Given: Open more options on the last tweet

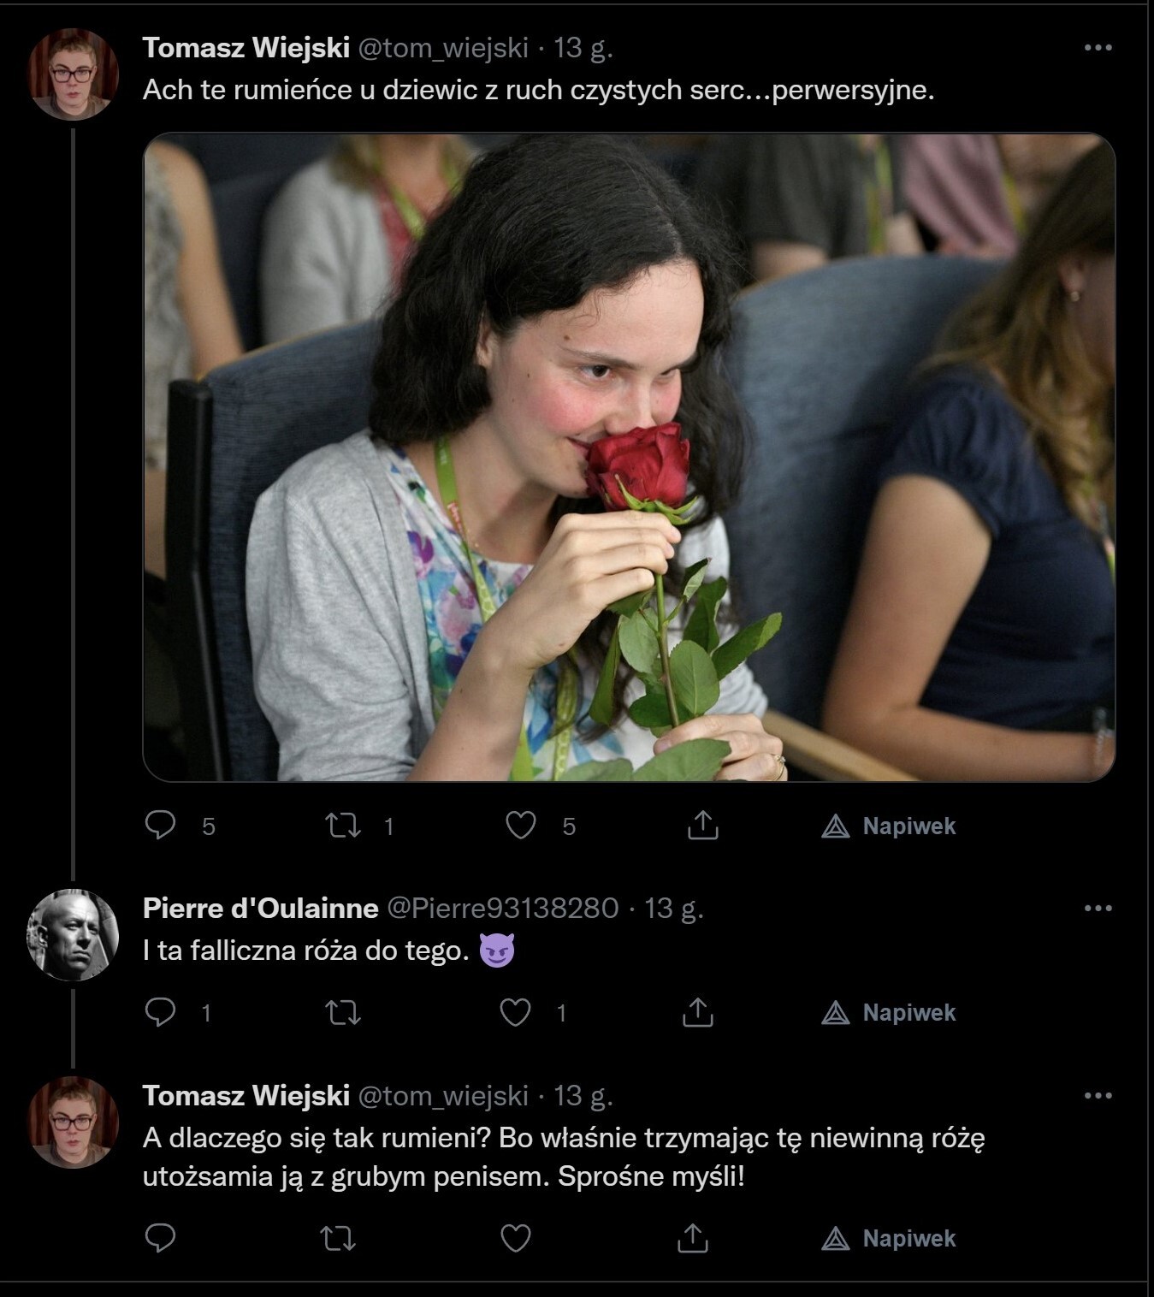Looking at the screenshot, I should click(1098, 1096).
